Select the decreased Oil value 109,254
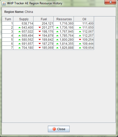The height and width of the screenshot is (137, 118). 84,40
